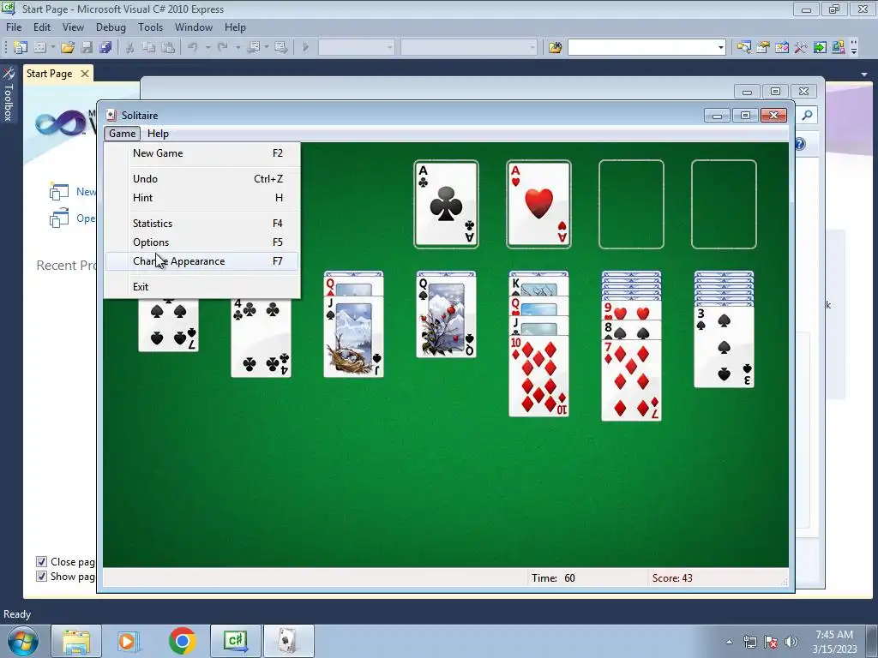Expand the Add New Item dropdown arrow
This screenshot has width=878, height=658.
[x=52, y=48]
